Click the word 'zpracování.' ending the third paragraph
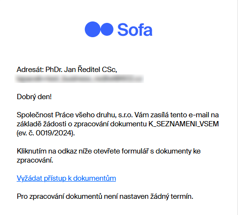This screenshot has height=215, width=238. tap(35, 160)
